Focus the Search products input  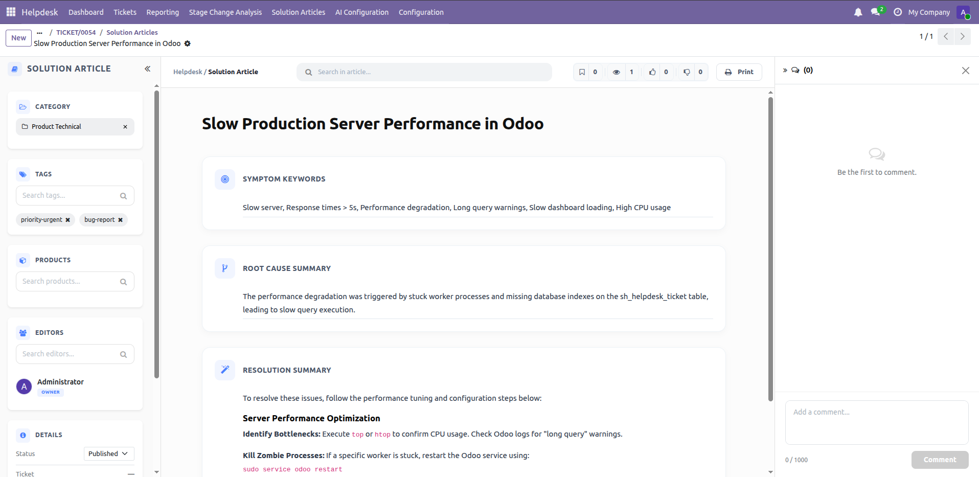[75, 282]
